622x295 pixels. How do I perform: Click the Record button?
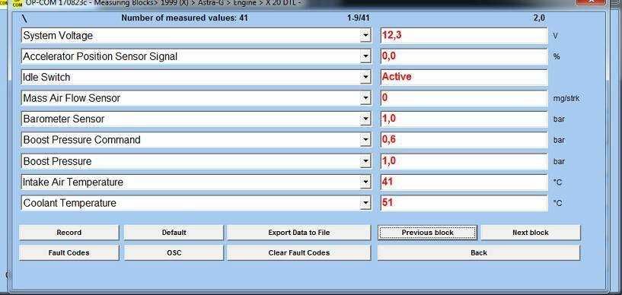69,233
